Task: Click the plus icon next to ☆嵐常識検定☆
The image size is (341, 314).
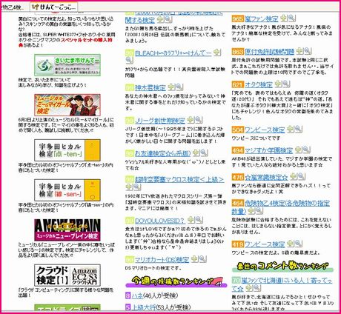Action: coord(294,176)
